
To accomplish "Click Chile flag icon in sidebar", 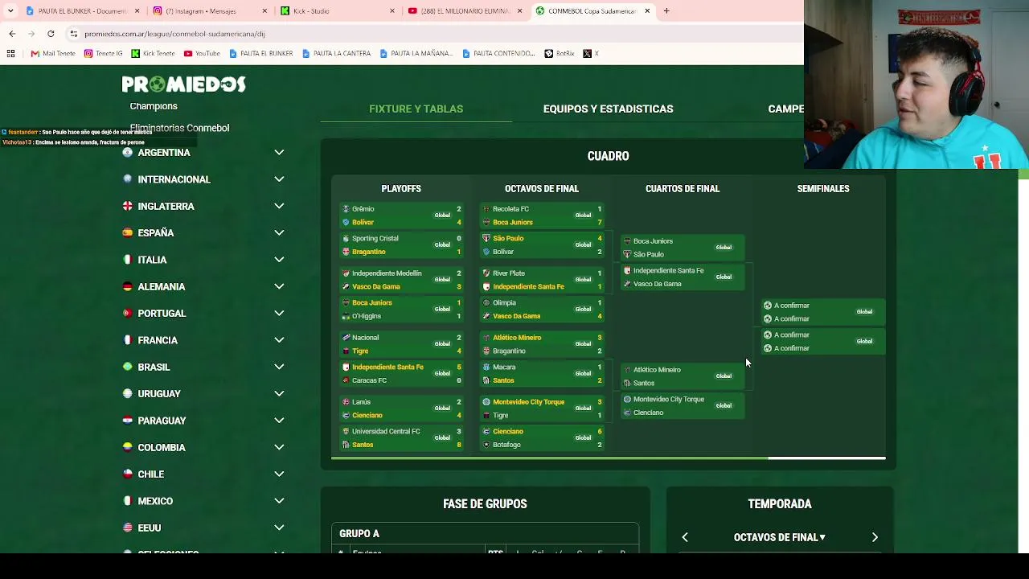I will tap(127, 474).
